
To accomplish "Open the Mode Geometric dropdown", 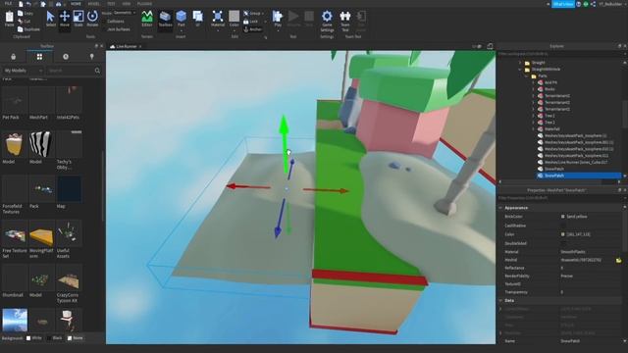I will (x=124, y=13).
